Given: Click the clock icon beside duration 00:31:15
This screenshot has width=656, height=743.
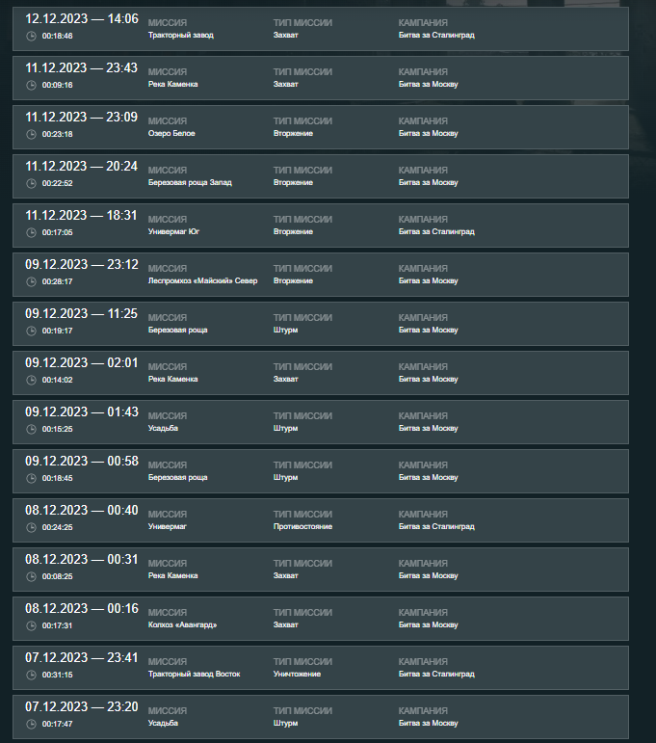Looking at the screenshot, I should click(x=31, y=675).
